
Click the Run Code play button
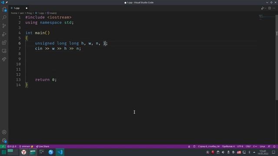(x=262, y=8)
